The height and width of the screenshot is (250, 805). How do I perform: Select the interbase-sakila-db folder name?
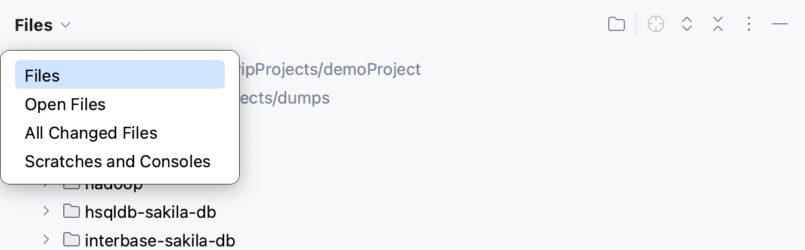(x=160, y=240)
